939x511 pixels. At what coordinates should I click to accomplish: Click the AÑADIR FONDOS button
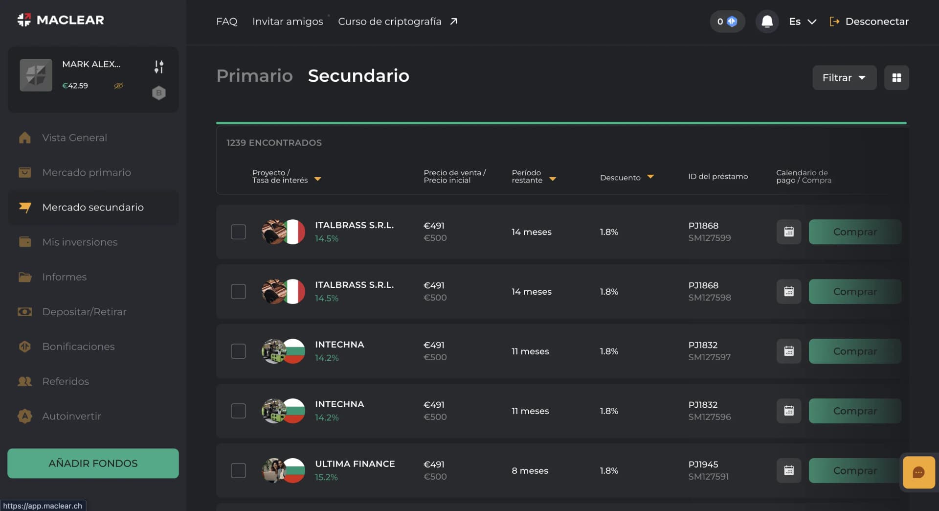[93, 464]
